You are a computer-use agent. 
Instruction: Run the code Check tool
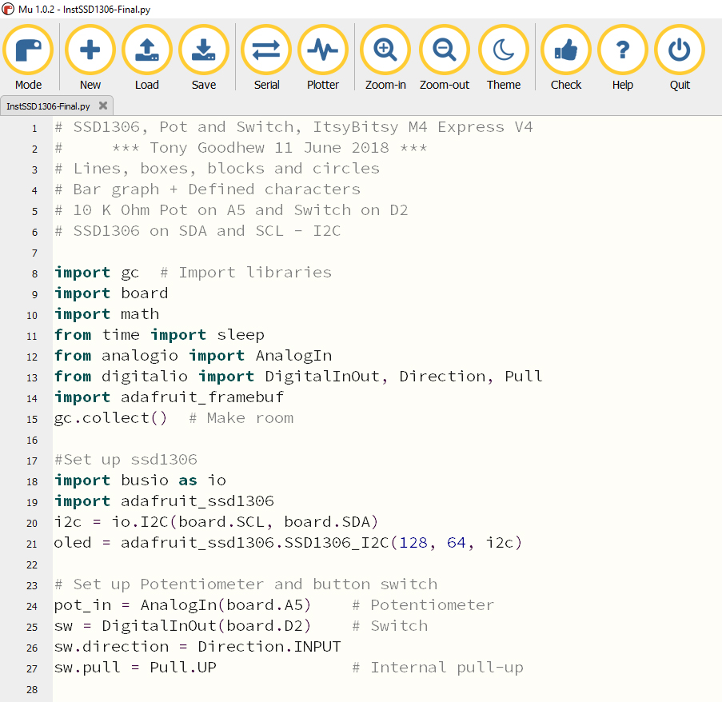click(565, 49)
